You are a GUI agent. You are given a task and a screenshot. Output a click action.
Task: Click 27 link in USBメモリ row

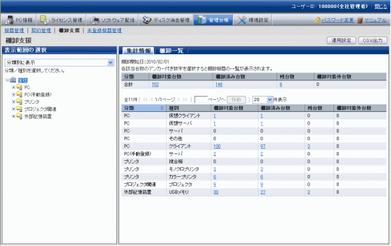263,192
